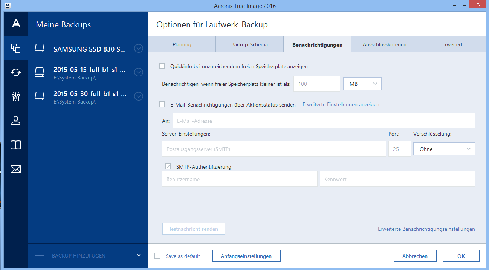Switch to the Ausschlusskriterien tab

point(384,44)
